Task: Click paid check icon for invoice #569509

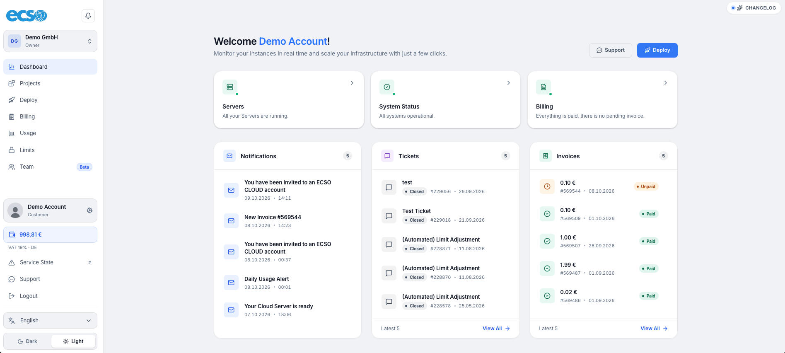Action: point(547,214)
